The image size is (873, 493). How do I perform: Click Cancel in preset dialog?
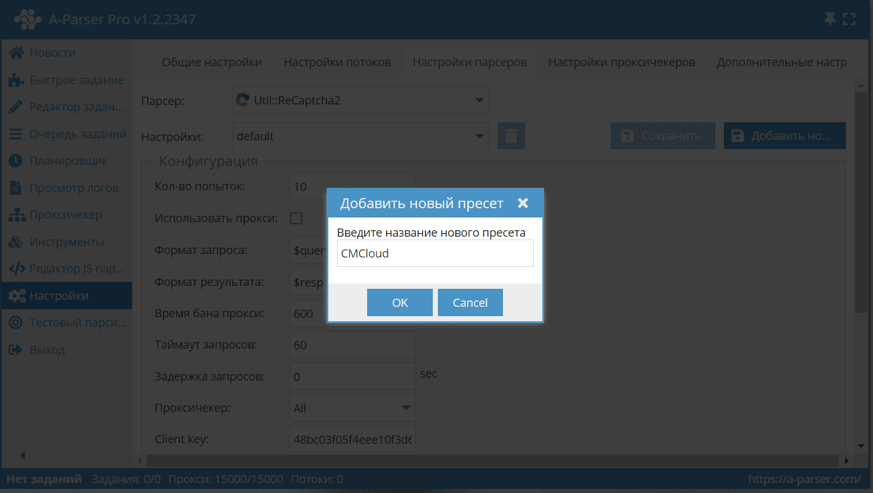click(x=470, y=302)
